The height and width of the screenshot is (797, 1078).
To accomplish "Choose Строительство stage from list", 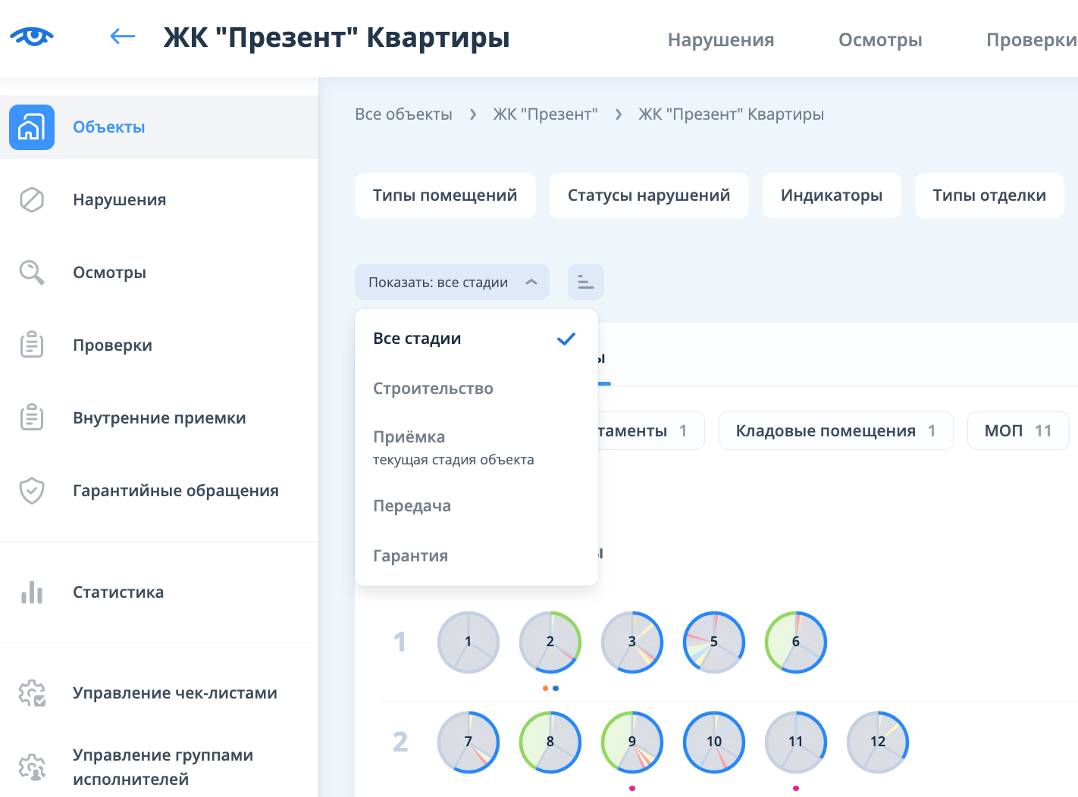I will (433, 389).
